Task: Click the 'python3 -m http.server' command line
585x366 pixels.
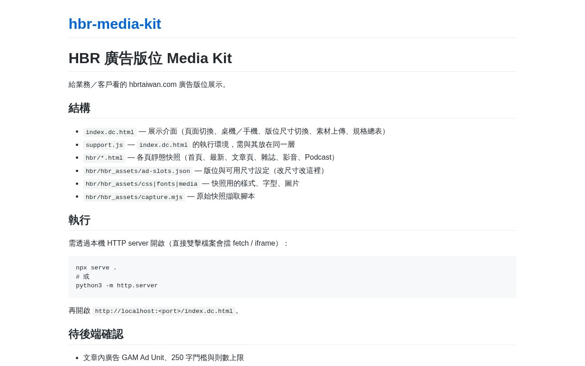Action: (x=117, y=286)
